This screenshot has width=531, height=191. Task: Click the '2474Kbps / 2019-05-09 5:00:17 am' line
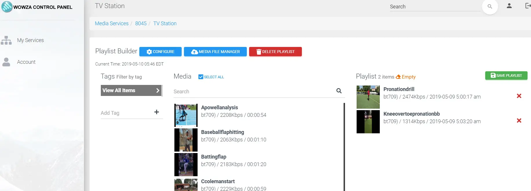pyautogui.click(x=432, y=97)
